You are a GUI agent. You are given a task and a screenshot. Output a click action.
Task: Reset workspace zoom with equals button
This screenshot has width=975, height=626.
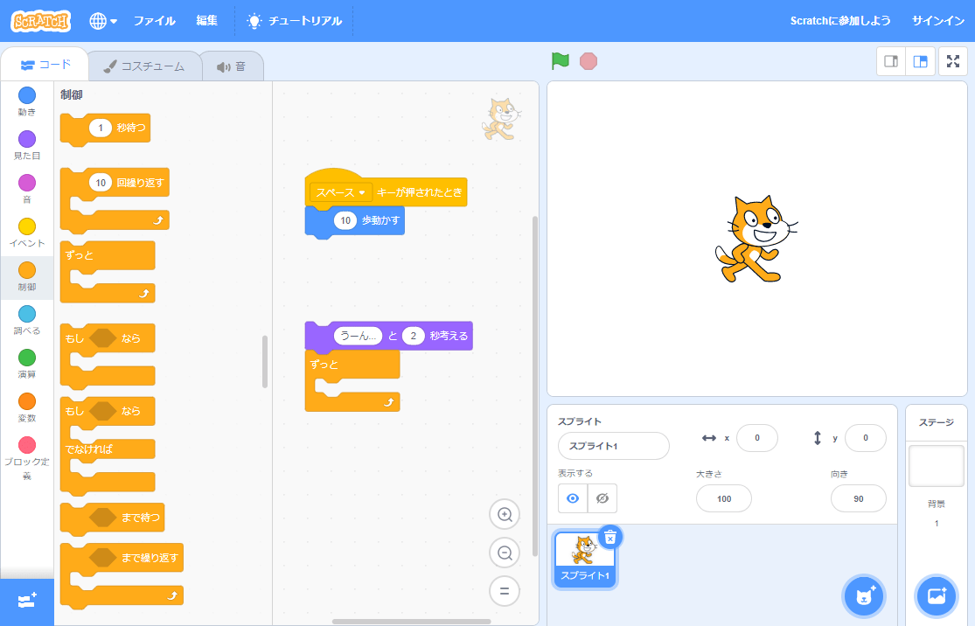click(x=505, y=591)
